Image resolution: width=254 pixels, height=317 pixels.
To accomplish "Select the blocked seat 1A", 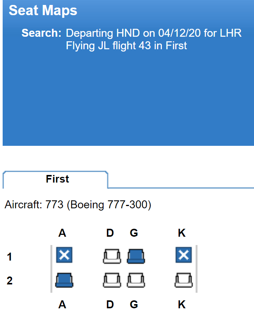I will [64, 255].
